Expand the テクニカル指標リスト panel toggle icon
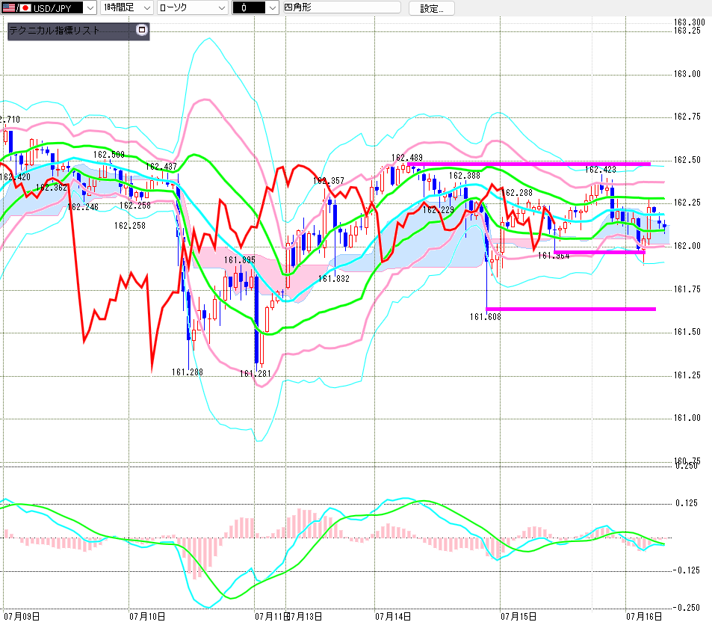This screenshot has width=712, height=625. [x=142, y=30]
